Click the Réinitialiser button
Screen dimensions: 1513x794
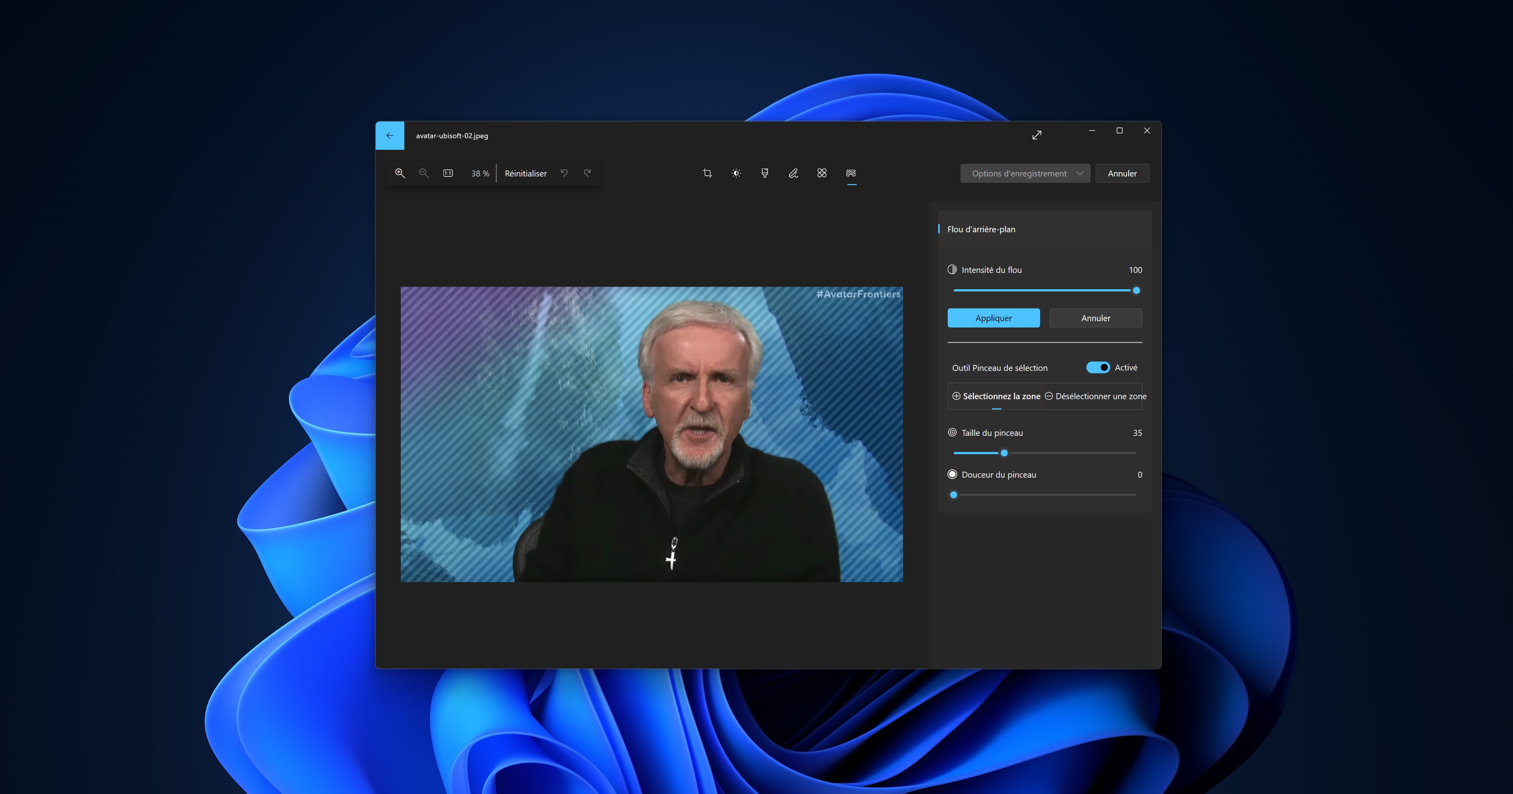(x=526, y=173)
